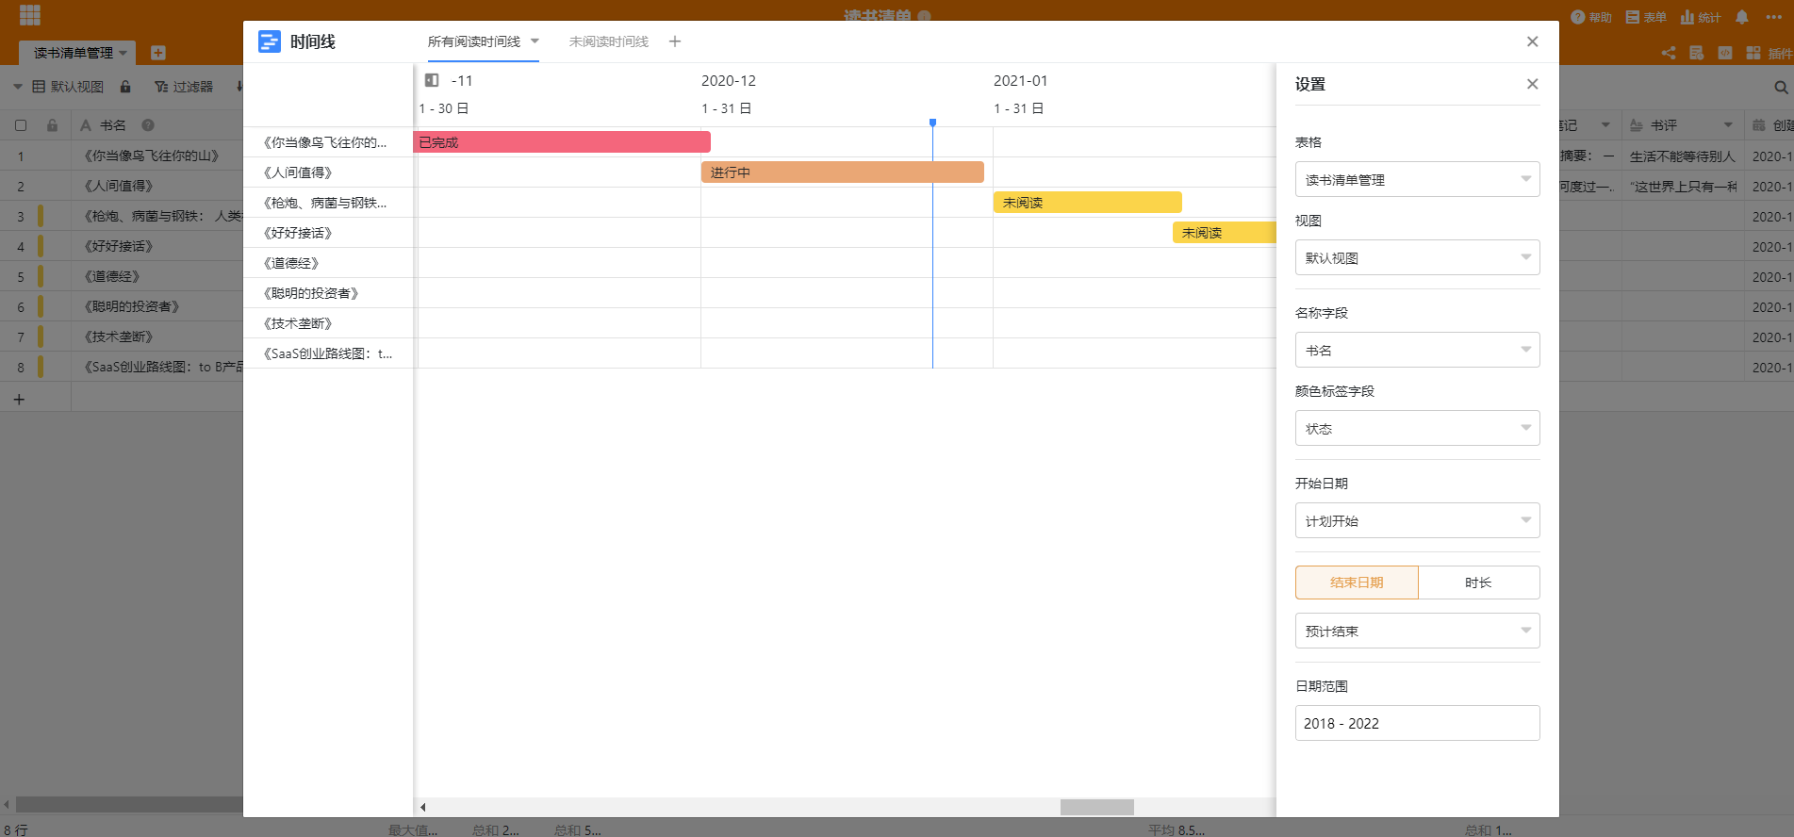Select timeline row 《你当像鸟飞往你的...
Viewport: 1794px width, 837px height.
tap(329, 142)
